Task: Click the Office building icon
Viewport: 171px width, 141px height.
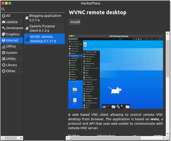Action: (4, 46)
